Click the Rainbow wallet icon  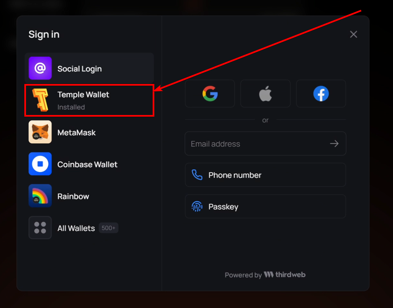coord(40,196)
